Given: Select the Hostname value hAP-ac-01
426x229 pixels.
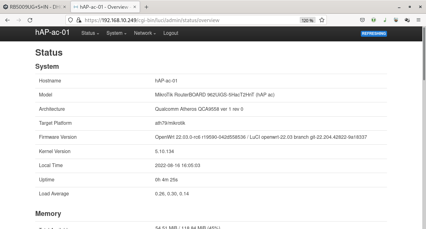Looking at the screenshot, I should tap(166, 81).
